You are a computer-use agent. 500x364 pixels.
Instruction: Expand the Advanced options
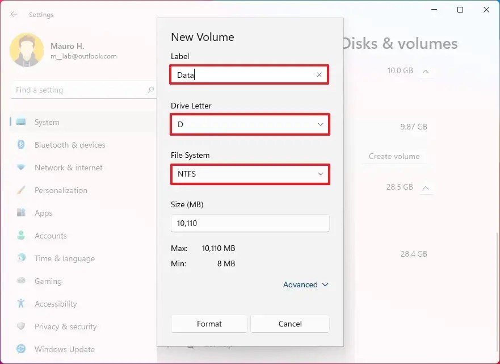click(x=305, y=284)
